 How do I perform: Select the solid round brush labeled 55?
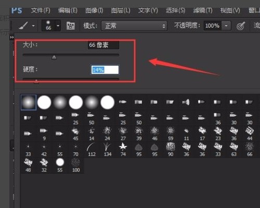pyautogui.click(x=60, y=165)
